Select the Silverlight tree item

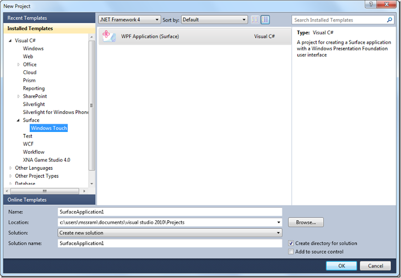coord(34,104)
